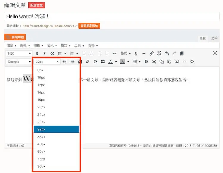Apply background color A icon
The image size is (223, 173).
[123, 62]
